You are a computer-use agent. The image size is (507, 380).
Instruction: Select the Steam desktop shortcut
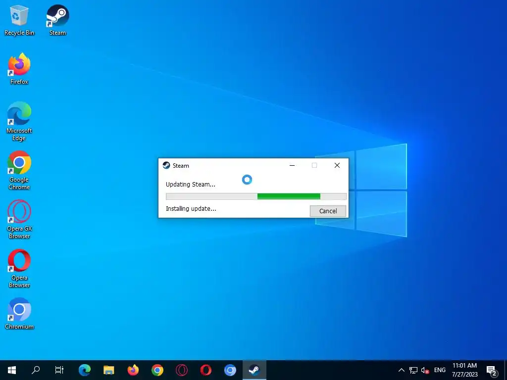[57, 20]
